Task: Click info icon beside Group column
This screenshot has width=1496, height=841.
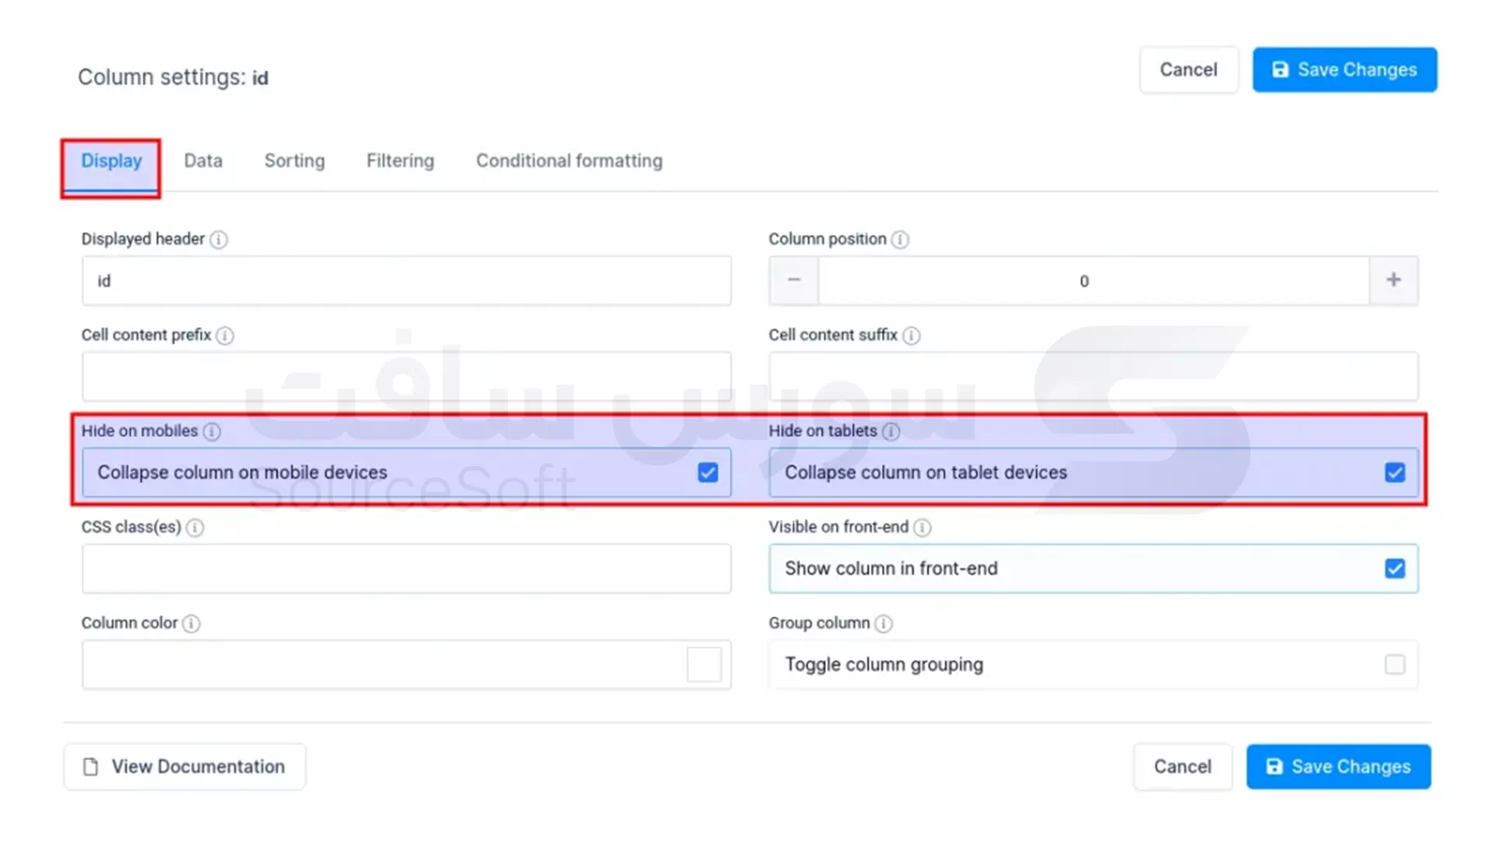Action: click(x=884, y=624)
